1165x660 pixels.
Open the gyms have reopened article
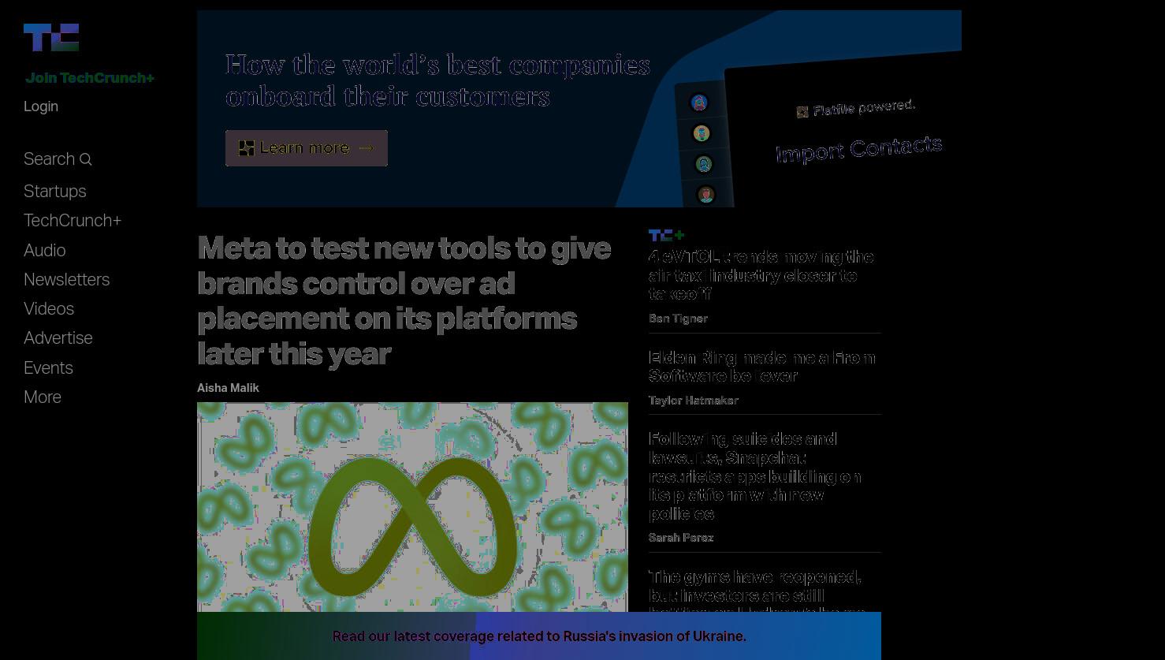(757, 590)
